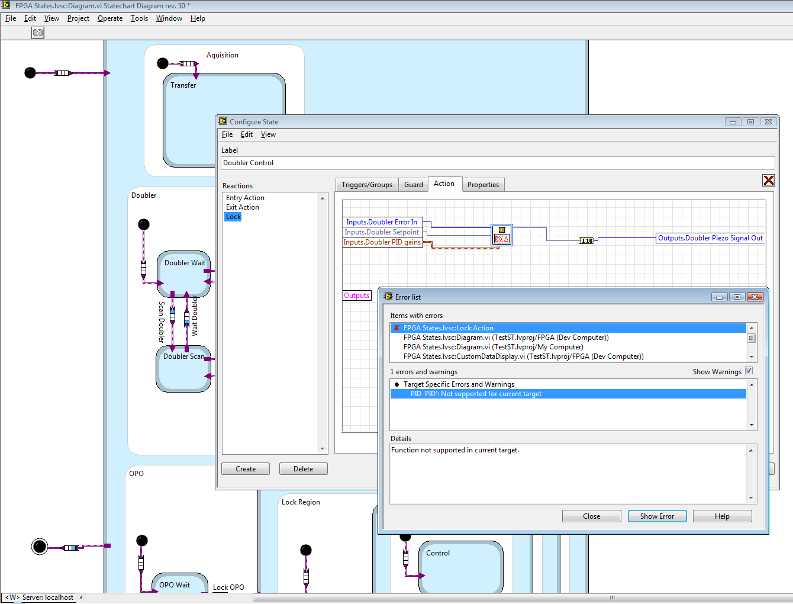Click Server: localhost status bar entry
Image resolution: width=793 pixels, height=604 pixels.
click(40, 597)
